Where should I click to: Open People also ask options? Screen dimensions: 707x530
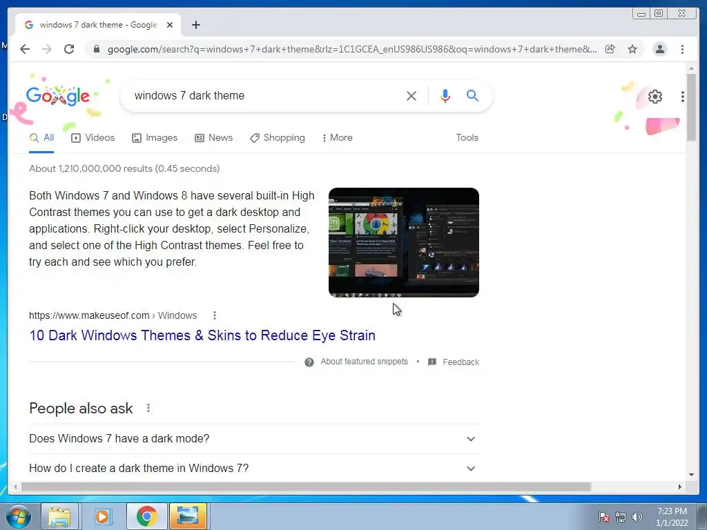(x=148, y=409)
